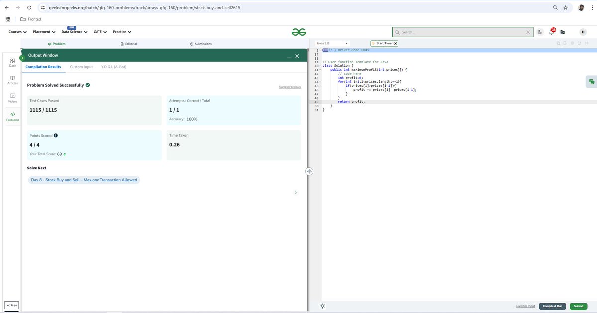Viewport: 597px width, 313px height.
Task: Expand the Practice dropdown menu
Action: pyautogui.click(x=122, y=32)
